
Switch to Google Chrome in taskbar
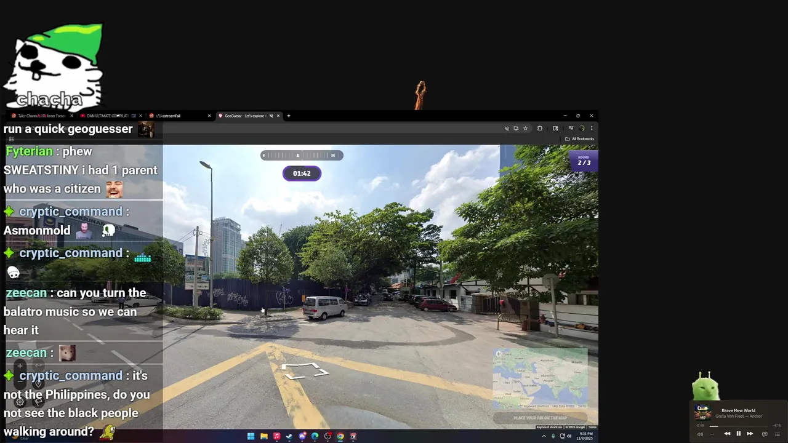coord(340,436)
